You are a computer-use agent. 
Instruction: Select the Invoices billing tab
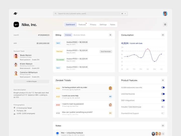[x=68, y=35]
